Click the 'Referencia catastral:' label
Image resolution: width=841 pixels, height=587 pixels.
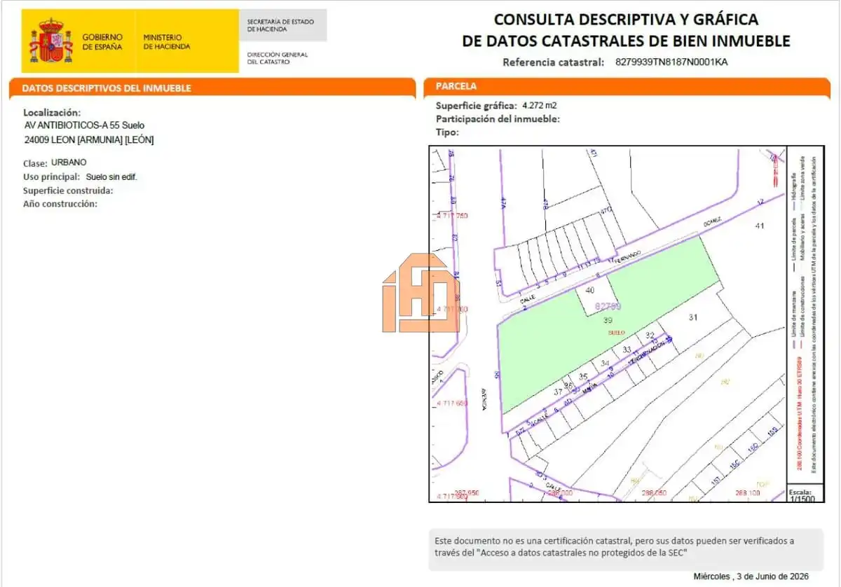click(x=554, y=62)
